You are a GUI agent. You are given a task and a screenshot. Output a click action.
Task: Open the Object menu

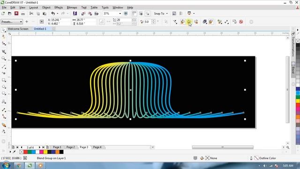[46, 8]
